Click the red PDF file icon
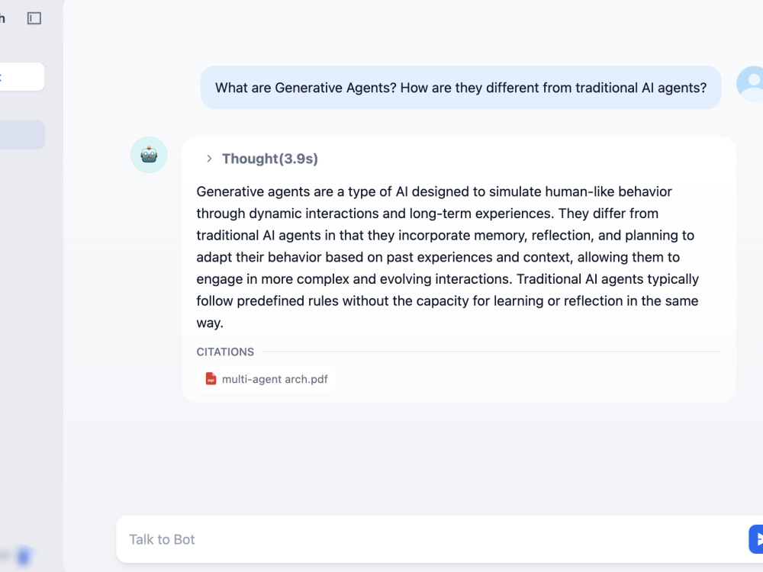Screen dimensions: 763x572 pos(211,379)
